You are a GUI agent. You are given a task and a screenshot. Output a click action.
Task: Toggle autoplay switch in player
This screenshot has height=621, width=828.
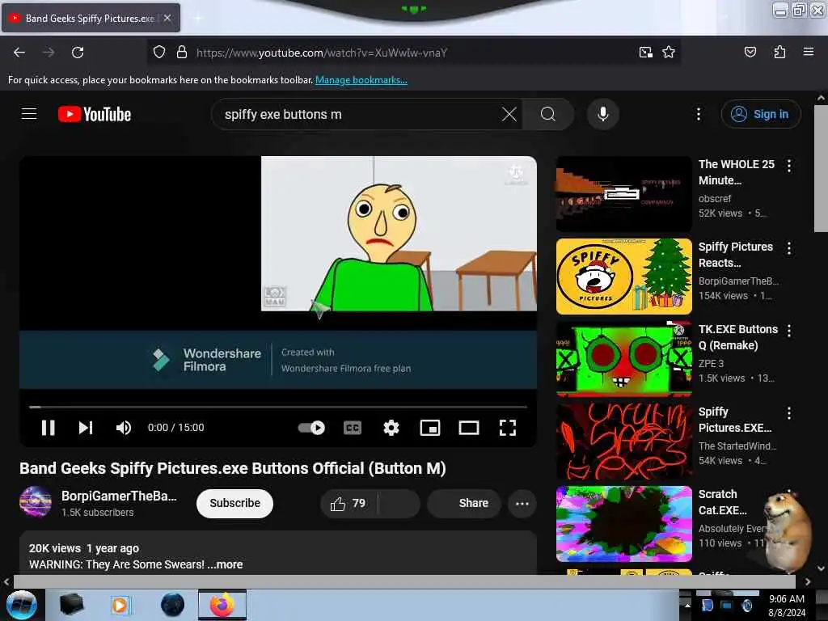pos(311,428)
